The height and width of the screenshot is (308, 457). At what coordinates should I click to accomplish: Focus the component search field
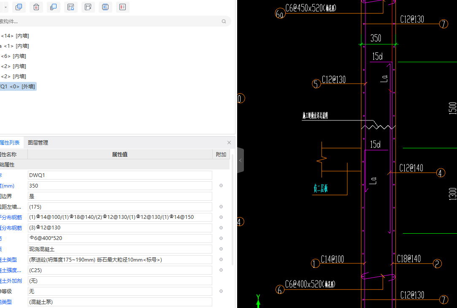coord(111,21)
